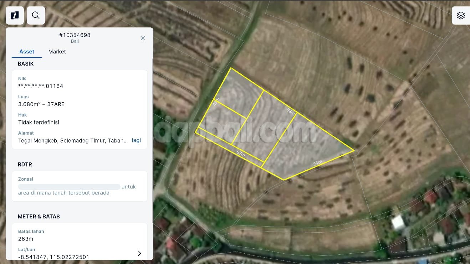Click the details panel vertical scrollbar
470x264 pixels.
[153, 143]
